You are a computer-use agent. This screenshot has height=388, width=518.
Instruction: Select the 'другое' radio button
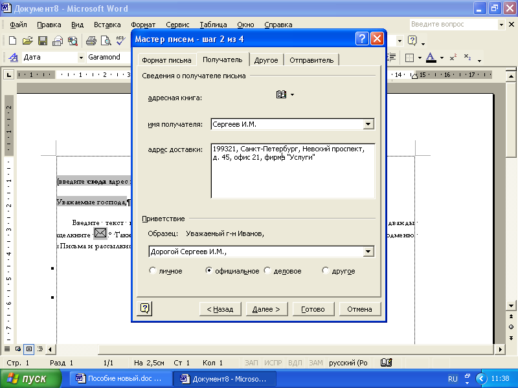pos(326,270)
